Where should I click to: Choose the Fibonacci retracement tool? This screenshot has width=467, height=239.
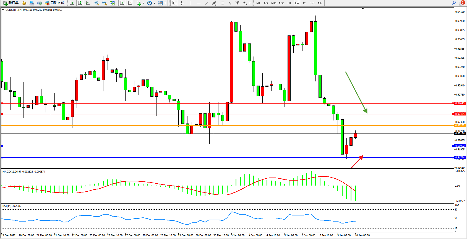pyautogui.click(x=222, y=3)
